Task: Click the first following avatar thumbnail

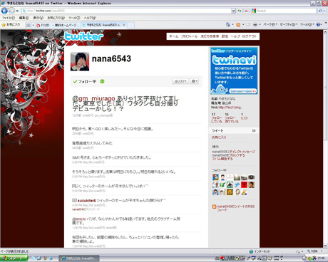Action: click(215, 177)
